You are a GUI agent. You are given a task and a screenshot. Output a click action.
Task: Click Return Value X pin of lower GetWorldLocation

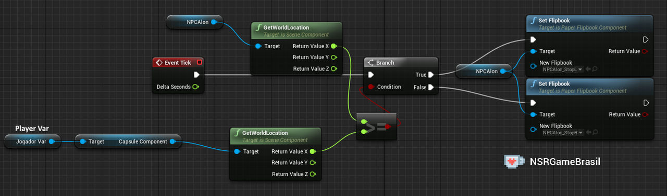[x=313, y=151]
